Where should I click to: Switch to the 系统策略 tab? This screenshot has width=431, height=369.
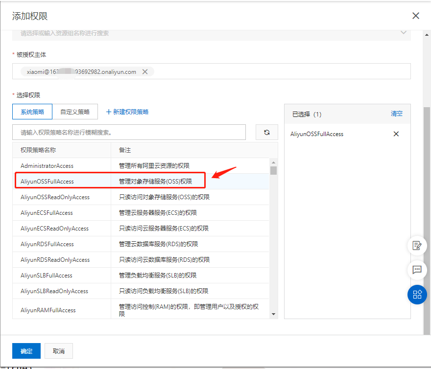tap(32, 111)
